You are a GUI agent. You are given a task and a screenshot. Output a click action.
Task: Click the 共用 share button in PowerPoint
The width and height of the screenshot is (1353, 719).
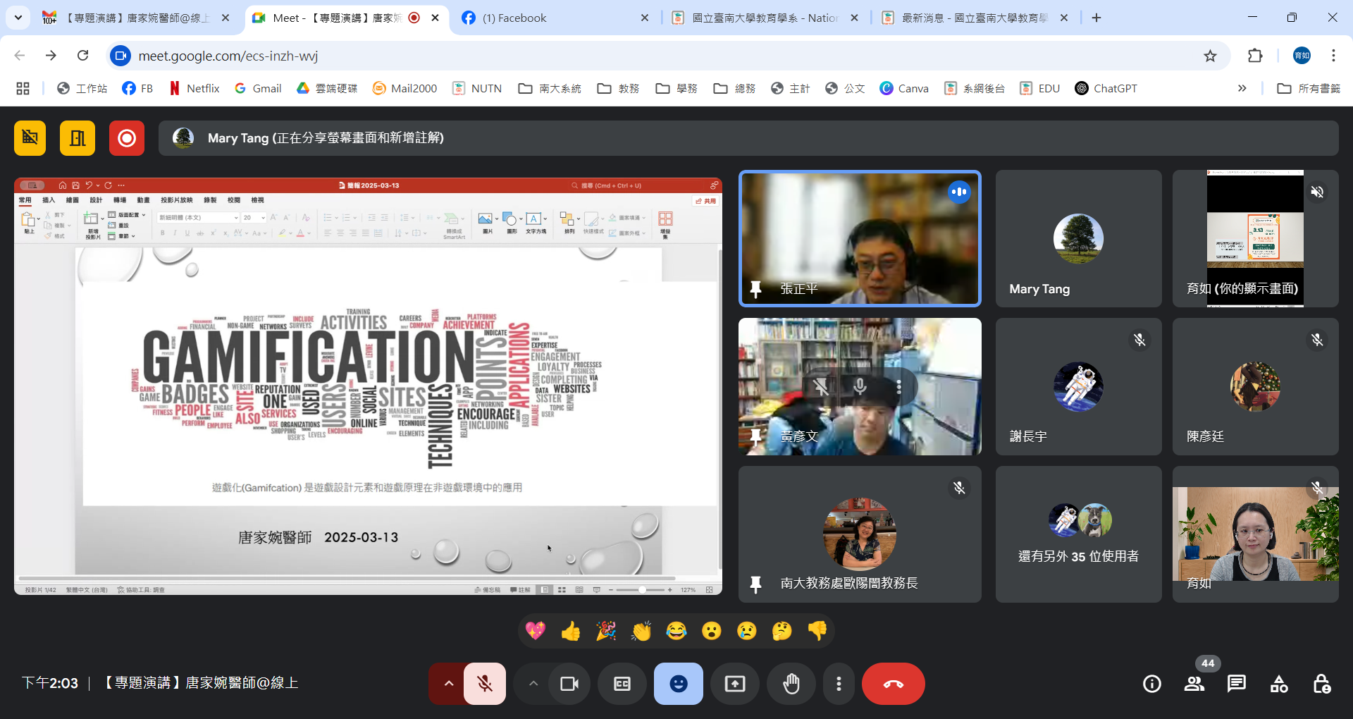pos(707,200)
